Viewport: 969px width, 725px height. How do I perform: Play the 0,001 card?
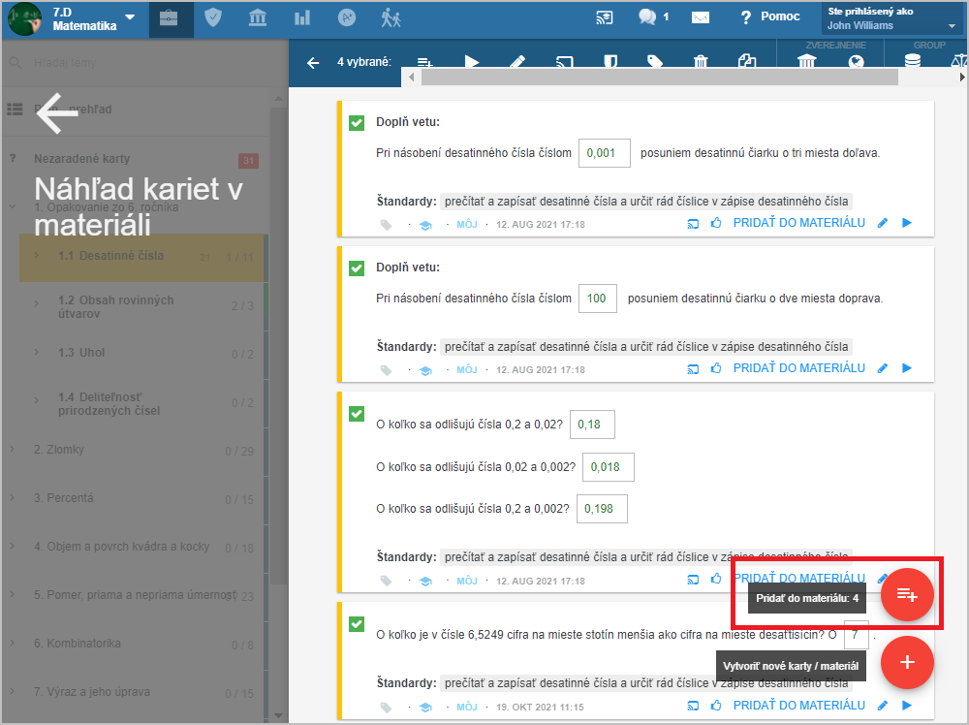(x=907, y=223)
